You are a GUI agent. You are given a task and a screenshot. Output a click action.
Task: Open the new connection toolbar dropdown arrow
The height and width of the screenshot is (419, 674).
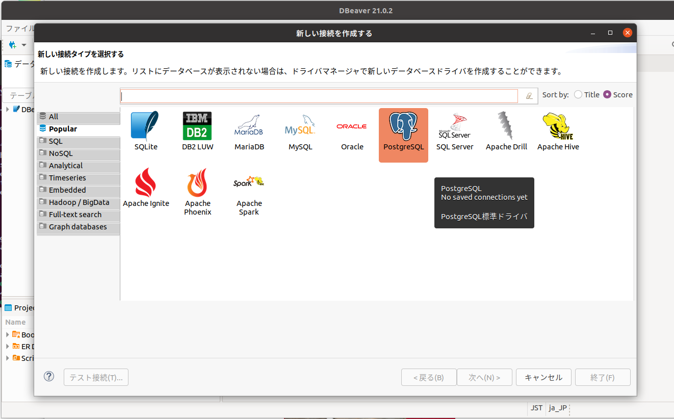pyautogui.click(x=23, y=45)
